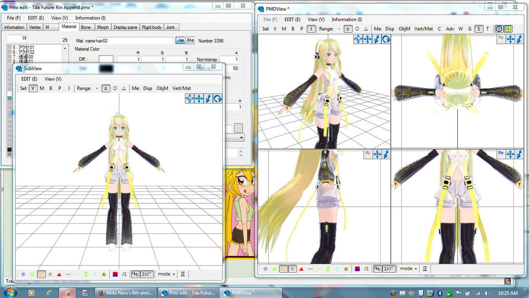The height and width of the screenshot is (298, 529).
Task: Open View menu in PMDView window
Action: [x=316, y=20]
